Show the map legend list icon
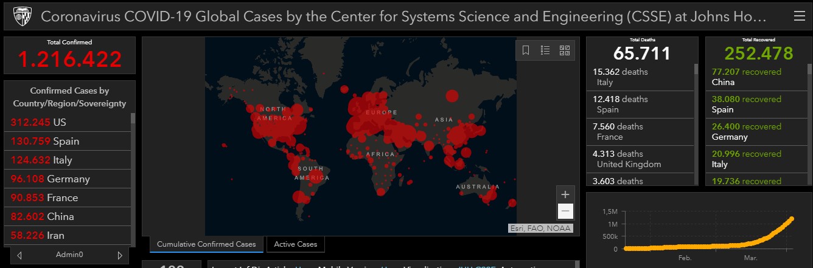 545,50
